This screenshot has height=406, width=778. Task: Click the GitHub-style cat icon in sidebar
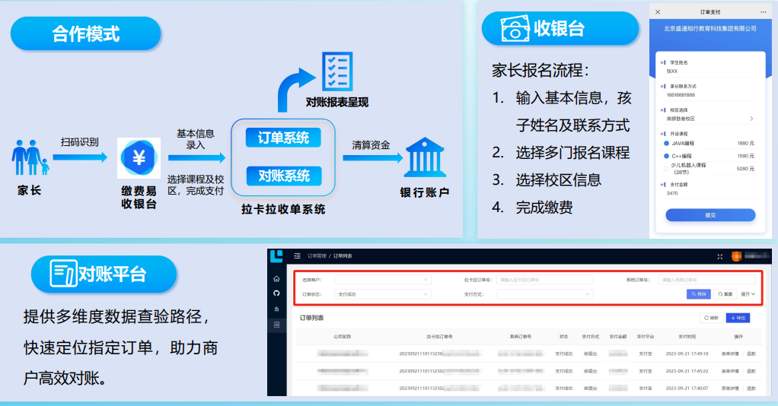pos(276,293)
